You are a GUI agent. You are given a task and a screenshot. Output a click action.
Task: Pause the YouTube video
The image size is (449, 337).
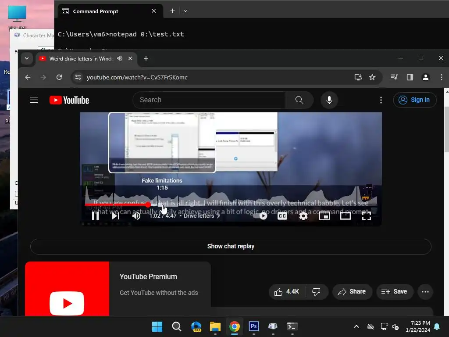click(x=95, y=216)
